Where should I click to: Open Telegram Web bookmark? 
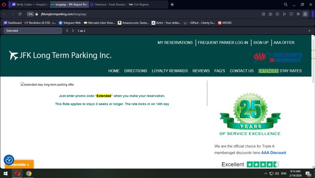[x=70, y=23]
